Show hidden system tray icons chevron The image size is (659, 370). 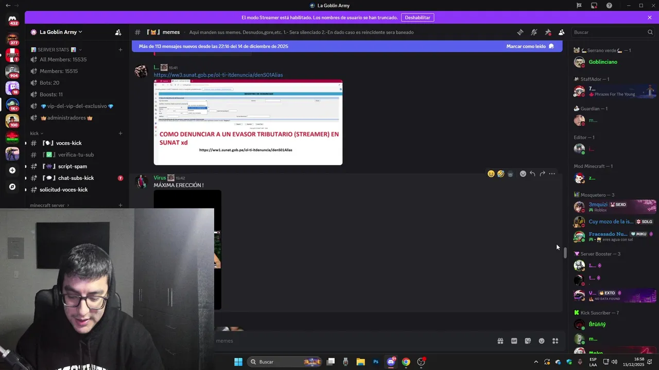tap(536, 362)
